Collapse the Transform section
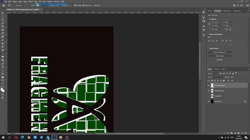This screenshot has width=250, height=140. coord(208,19)
